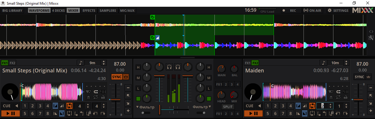Screen dimensions: 375x119
Task: Click the plus rate button on Maiden deck
Action: coord(371,110)
